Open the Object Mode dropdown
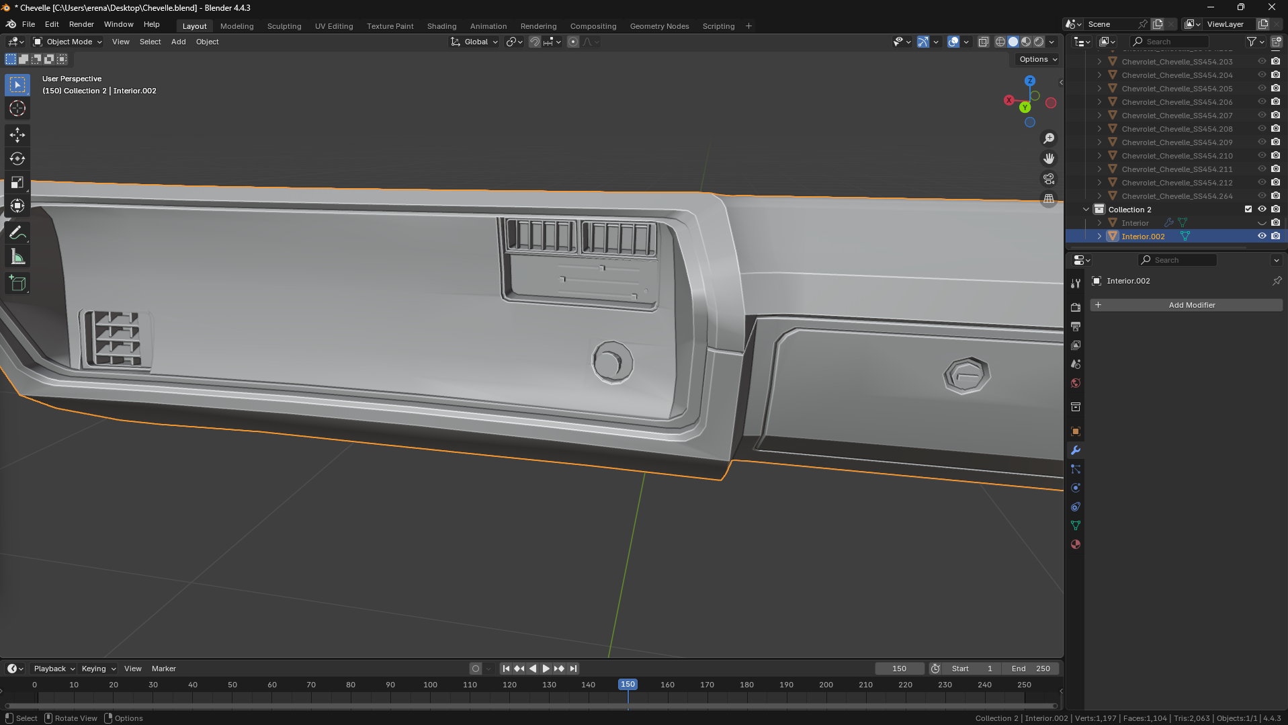 67,42
